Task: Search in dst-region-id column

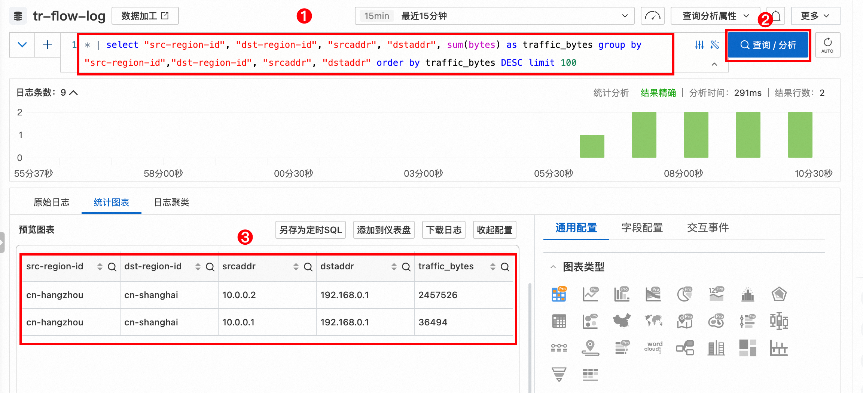Action: click(210, 267)
